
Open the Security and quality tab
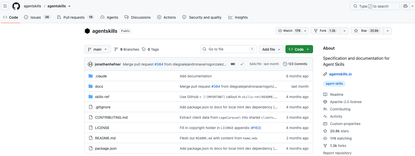coord(202,17)
